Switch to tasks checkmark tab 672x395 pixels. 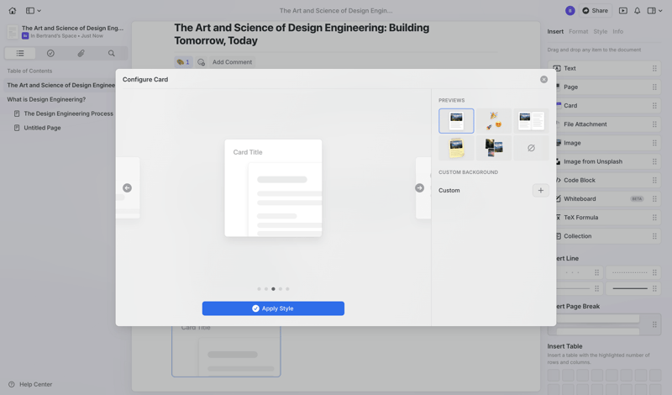(50, 53)
